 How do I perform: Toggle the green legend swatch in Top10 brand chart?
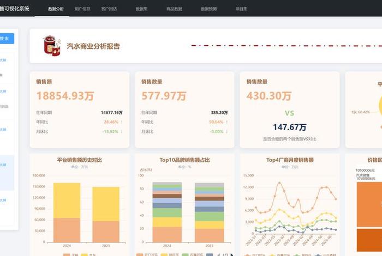tap(185, 255)
